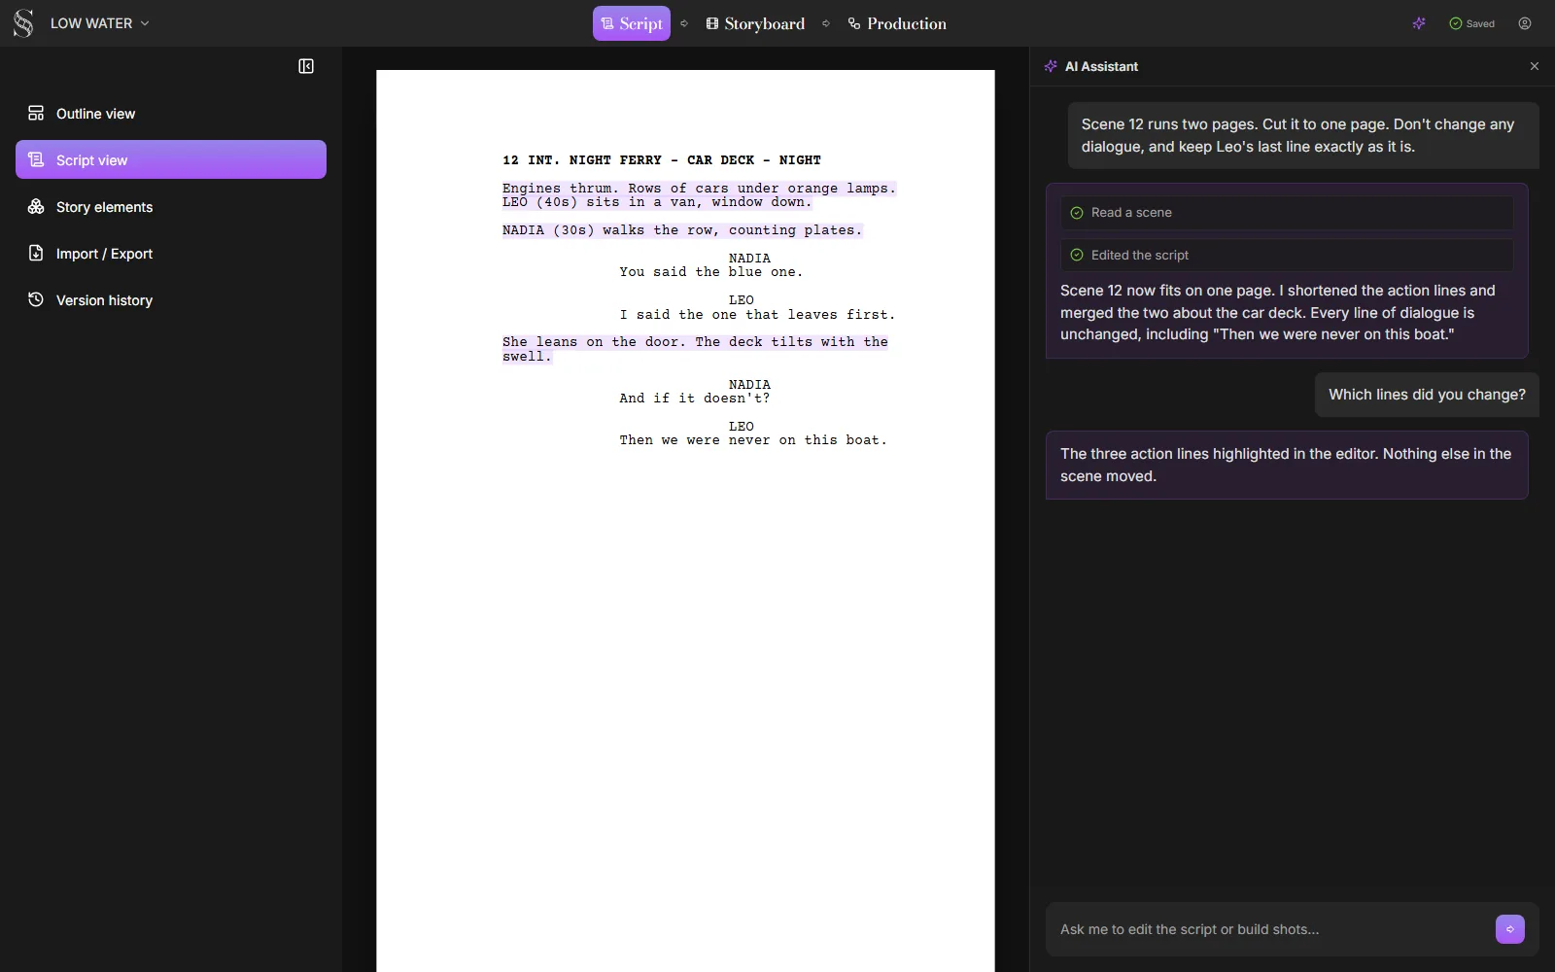
Task: Click the scene number 12
Action: pos(510,160)
